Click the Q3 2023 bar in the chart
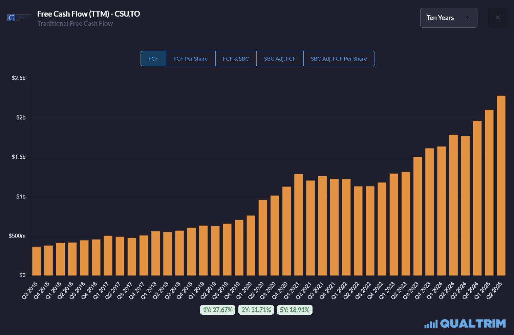This screenshot has width=514, height=335. click(418, 216)
